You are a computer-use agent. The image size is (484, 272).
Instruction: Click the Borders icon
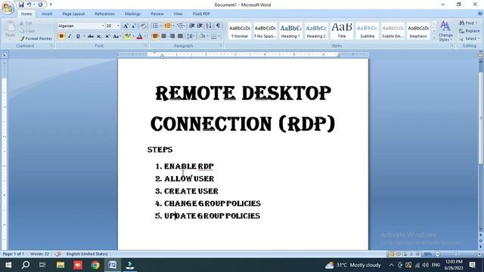tap(214, 36)
